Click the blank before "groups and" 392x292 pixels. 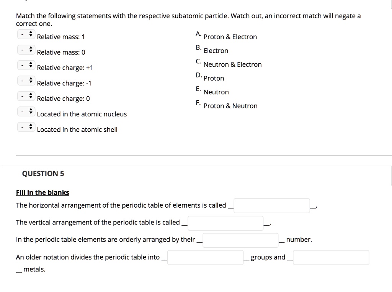(x=205, y=257)
